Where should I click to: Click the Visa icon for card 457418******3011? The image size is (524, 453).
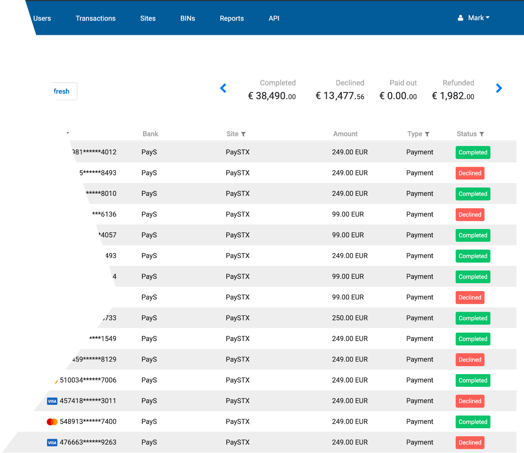(52, 401)
